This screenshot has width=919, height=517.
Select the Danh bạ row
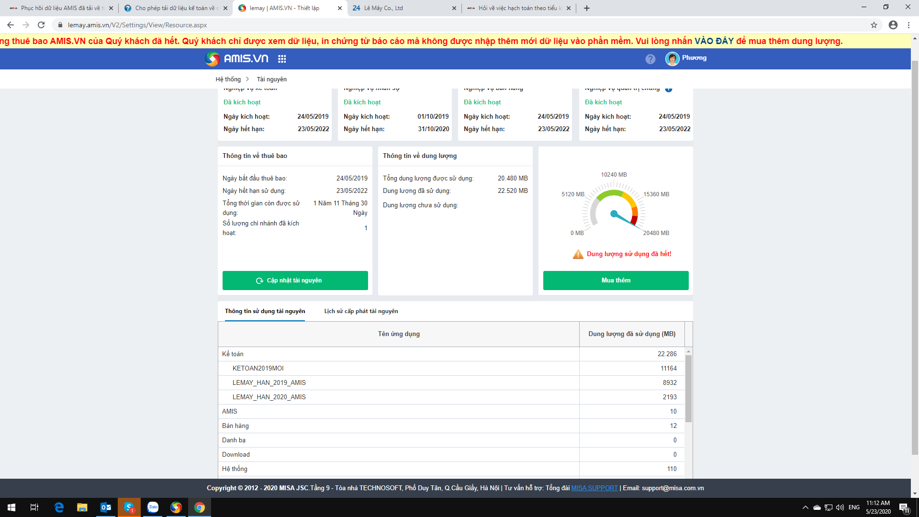tap(451, 440)
